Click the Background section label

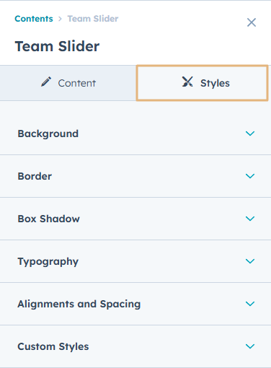coord(48,133)
